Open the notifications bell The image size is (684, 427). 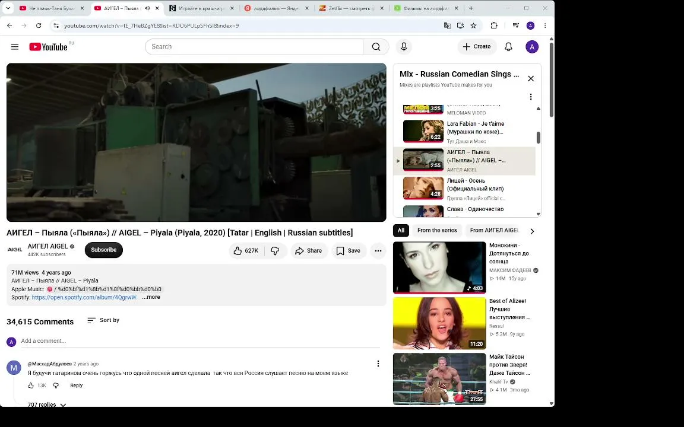(508, 47)
